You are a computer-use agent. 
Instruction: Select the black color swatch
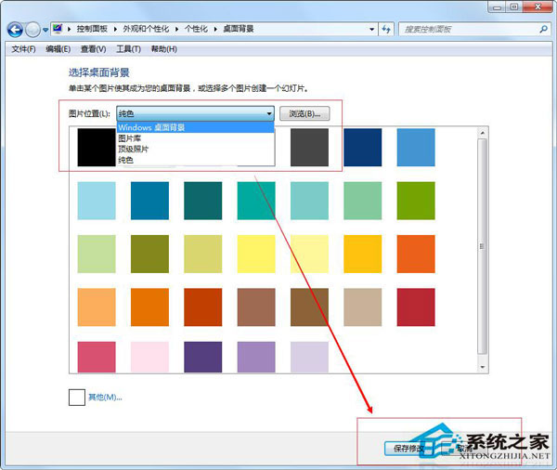97,147
